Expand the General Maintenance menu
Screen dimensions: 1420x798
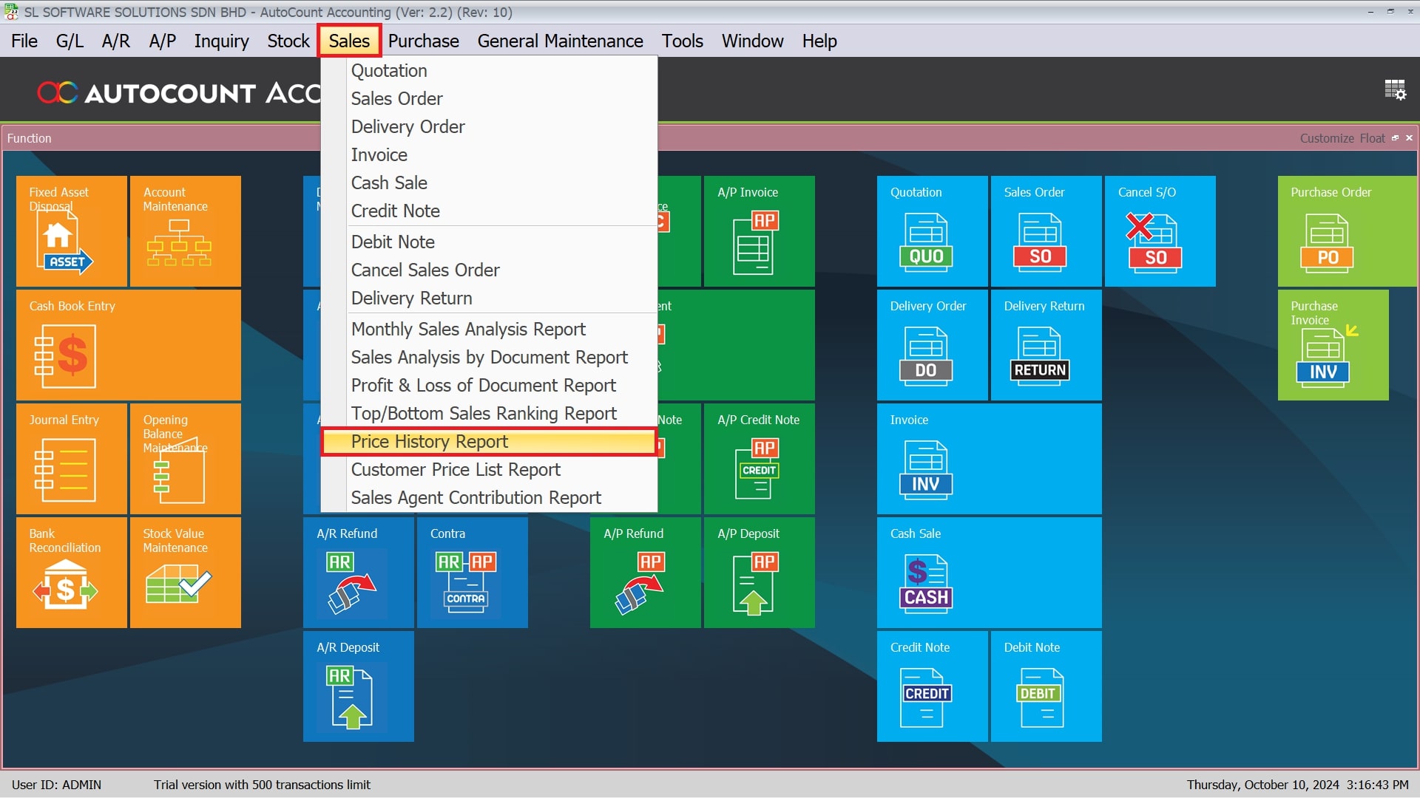[x=560, y=41]
